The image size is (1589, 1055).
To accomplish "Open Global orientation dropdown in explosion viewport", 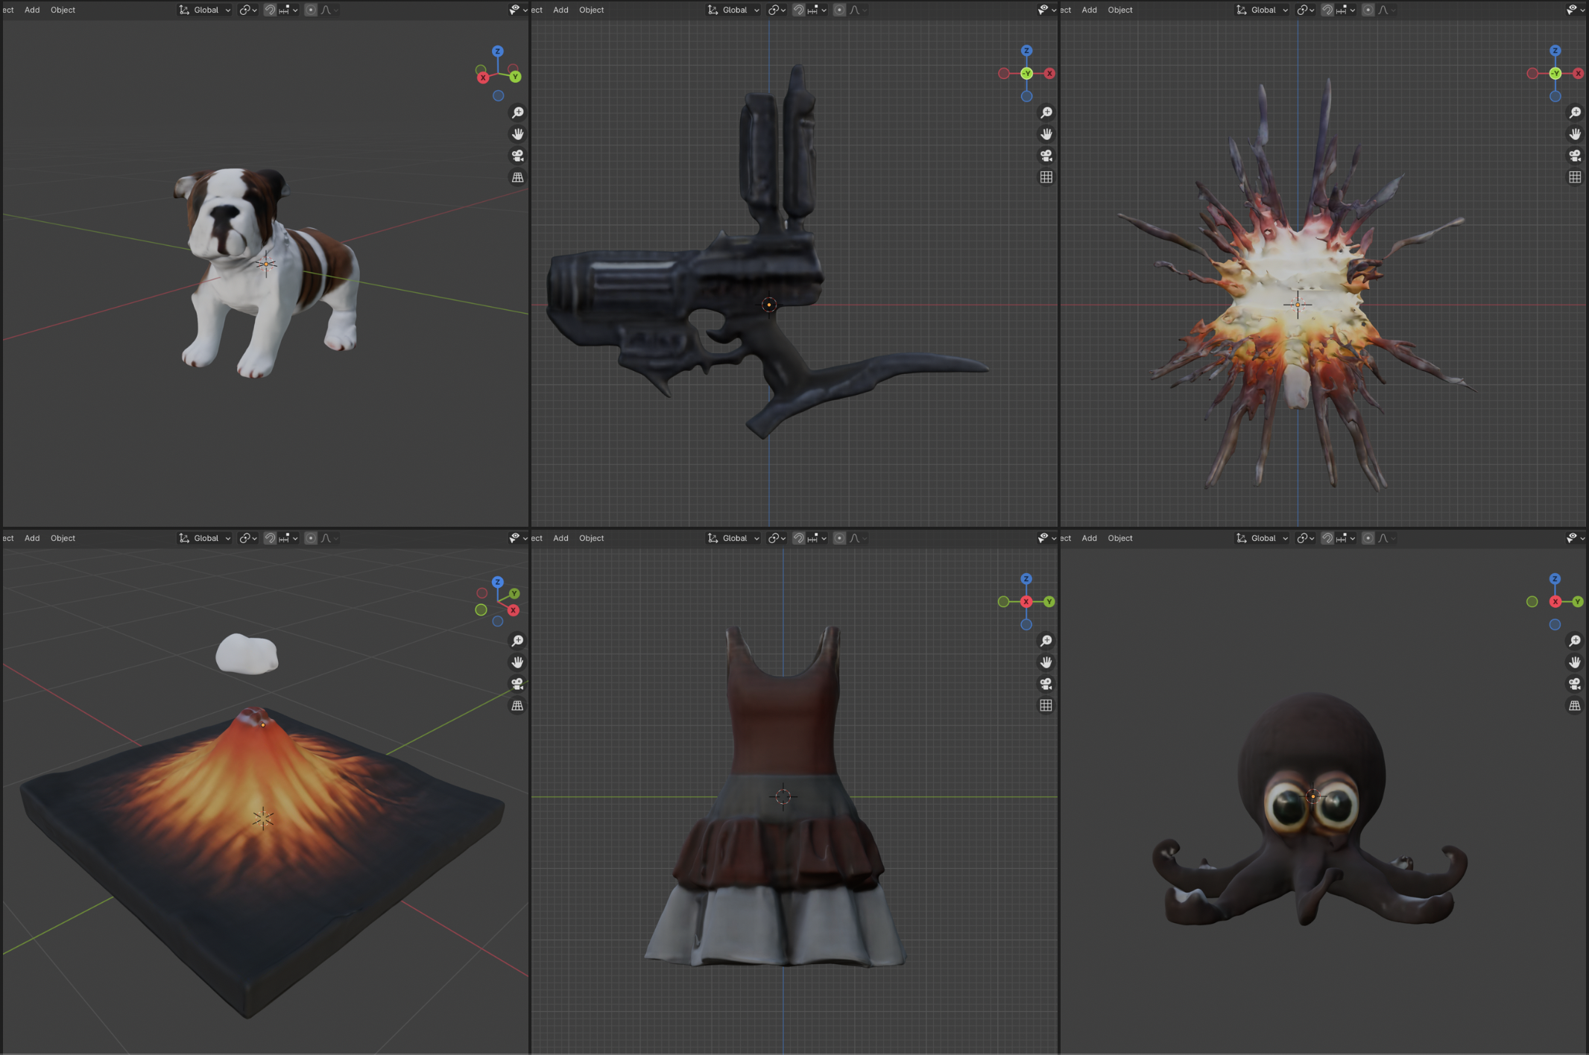I will click(x=1262, y=10).
